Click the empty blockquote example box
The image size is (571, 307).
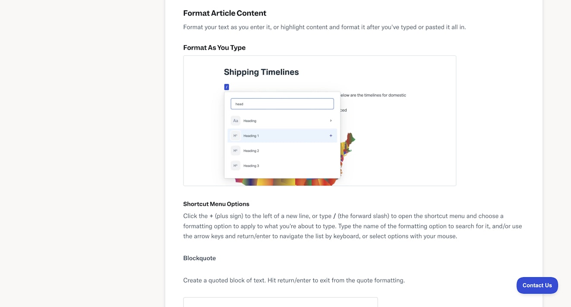click(x=281, y=302)
